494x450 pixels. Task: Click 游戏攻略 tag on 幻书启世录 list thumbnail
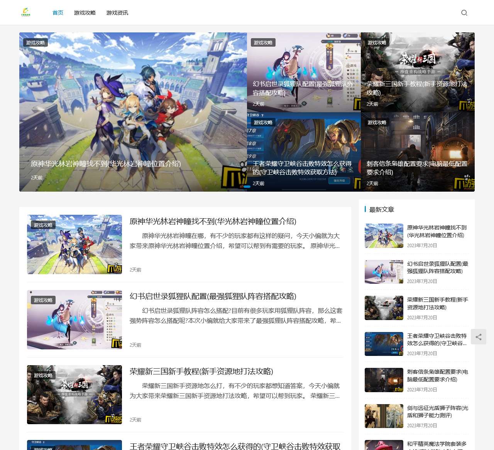43,300
